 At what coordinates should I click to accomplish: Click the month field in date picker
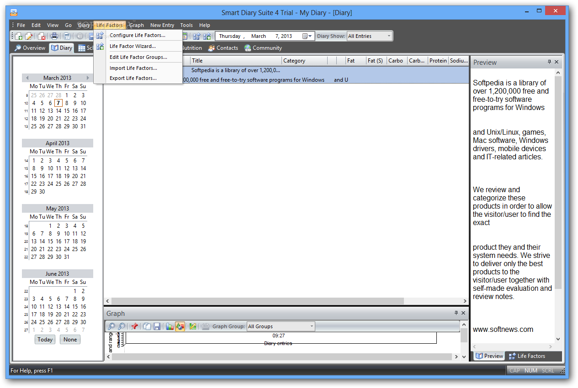pyautogui.click(x=258, y=36)
